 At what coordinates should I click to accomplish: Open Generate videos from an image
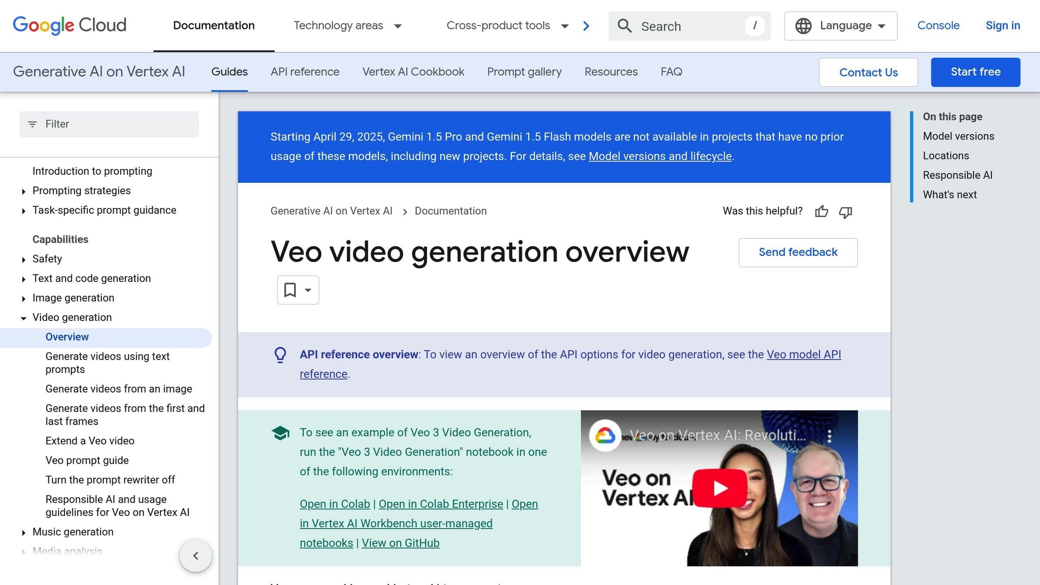(119, 389)
